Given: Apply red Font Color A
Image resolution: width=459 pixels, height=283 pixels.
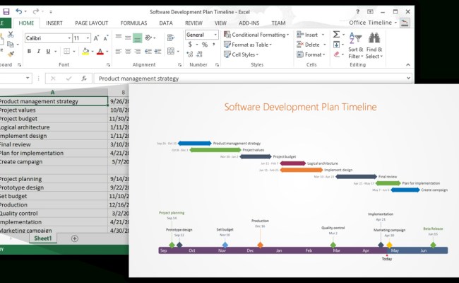Looking at the screenshot, I should (x=100, y=52).
